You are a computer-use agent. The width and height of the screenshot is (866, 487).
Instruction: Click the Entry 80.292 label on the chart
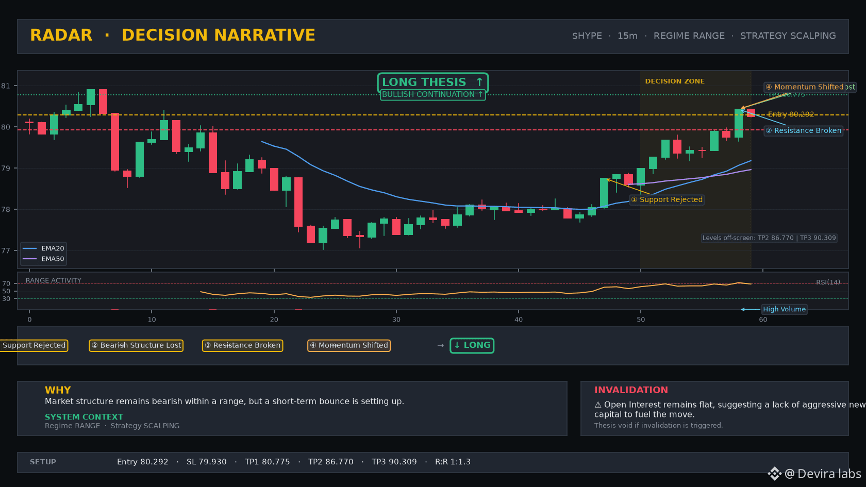[x=791, y=114]
